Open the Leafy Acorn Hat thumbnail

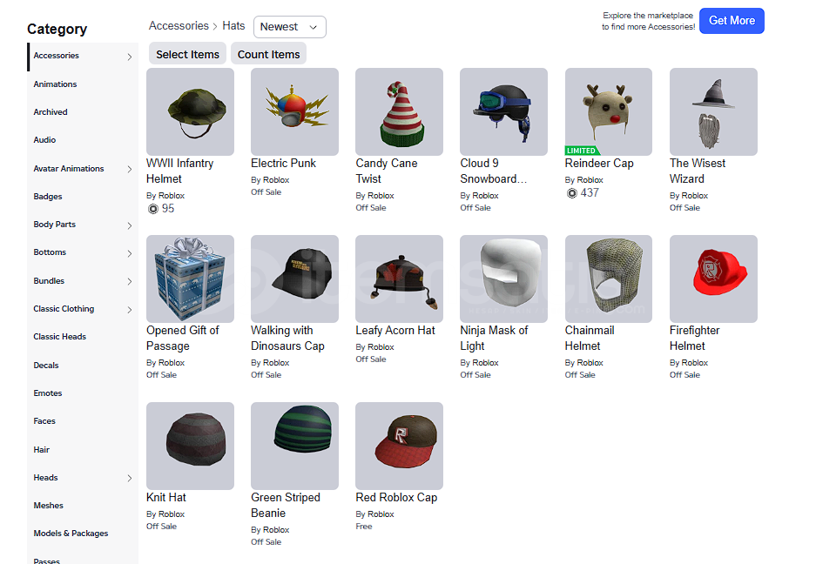coord(399,279)
